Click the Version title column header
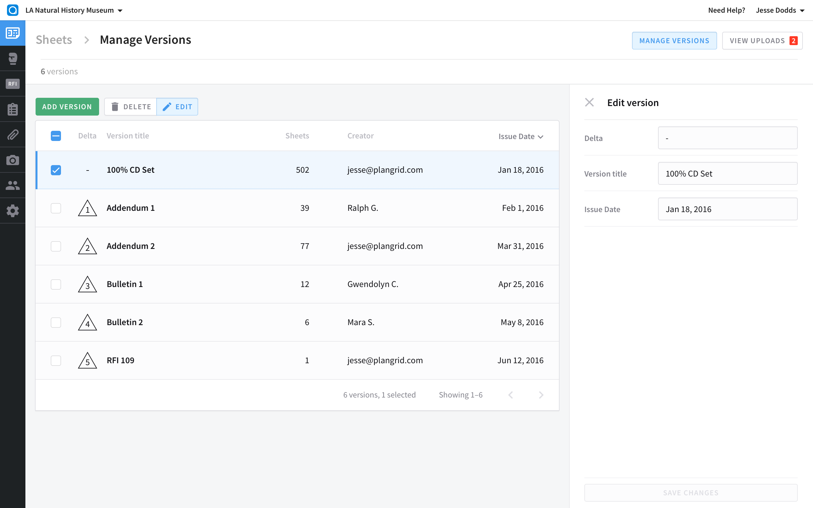 tap(128, 136)
